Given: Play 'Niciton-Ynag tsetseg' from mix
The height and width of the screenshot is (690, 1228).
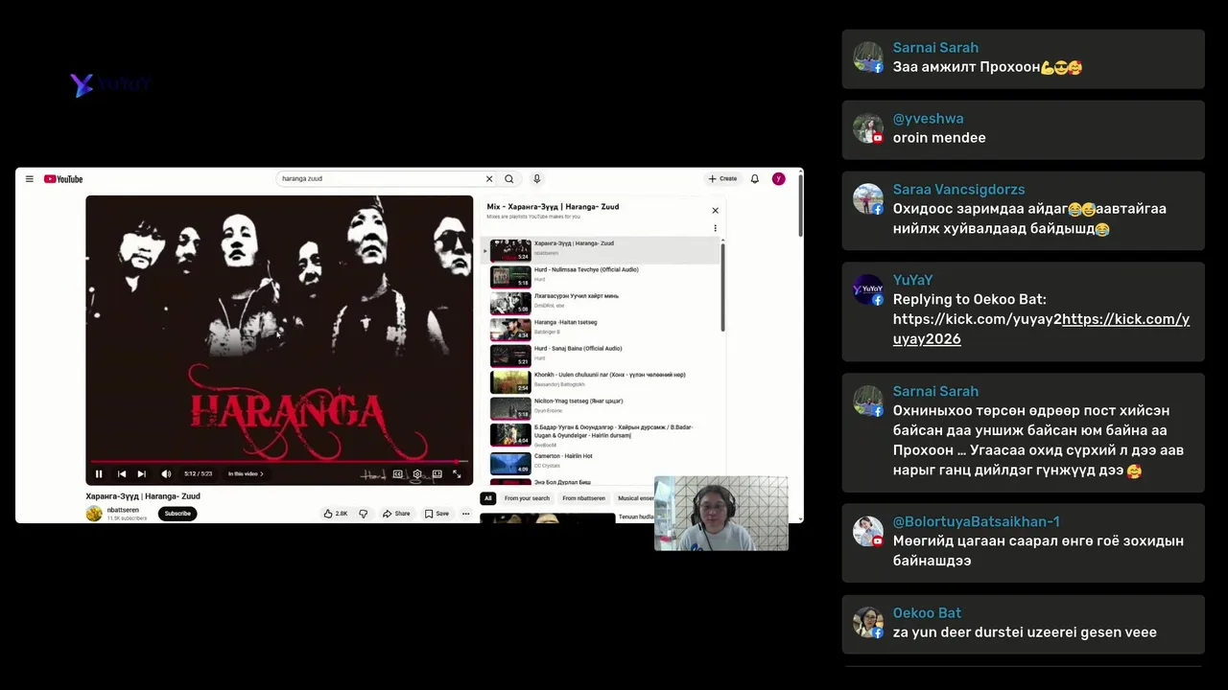Looking at the screenshot, I should point(602,408).
